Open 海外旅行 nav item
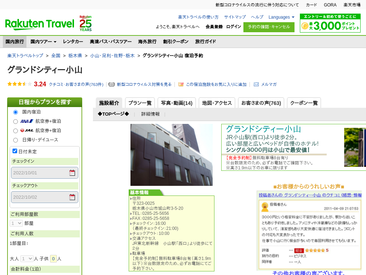 [x=147, y=42]
